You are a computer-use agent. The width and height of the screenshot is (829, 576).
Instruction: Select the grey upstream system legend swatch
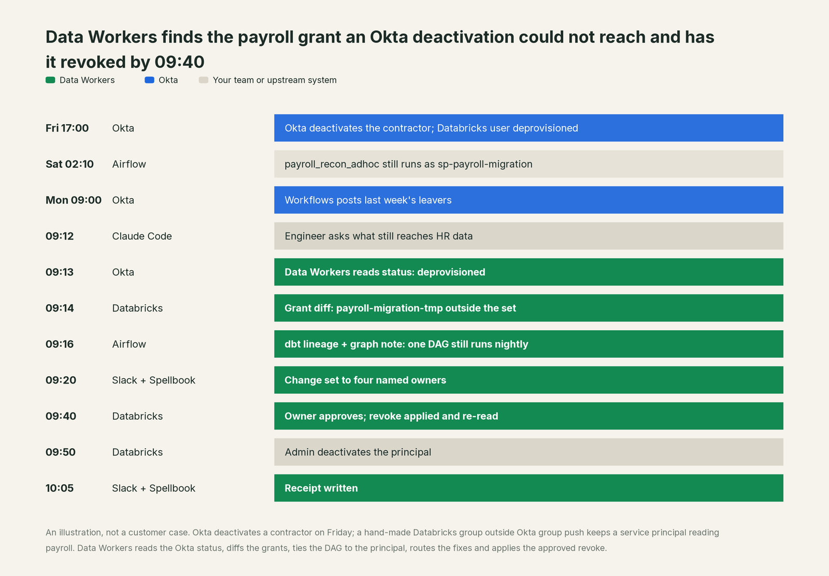(204, 80)
